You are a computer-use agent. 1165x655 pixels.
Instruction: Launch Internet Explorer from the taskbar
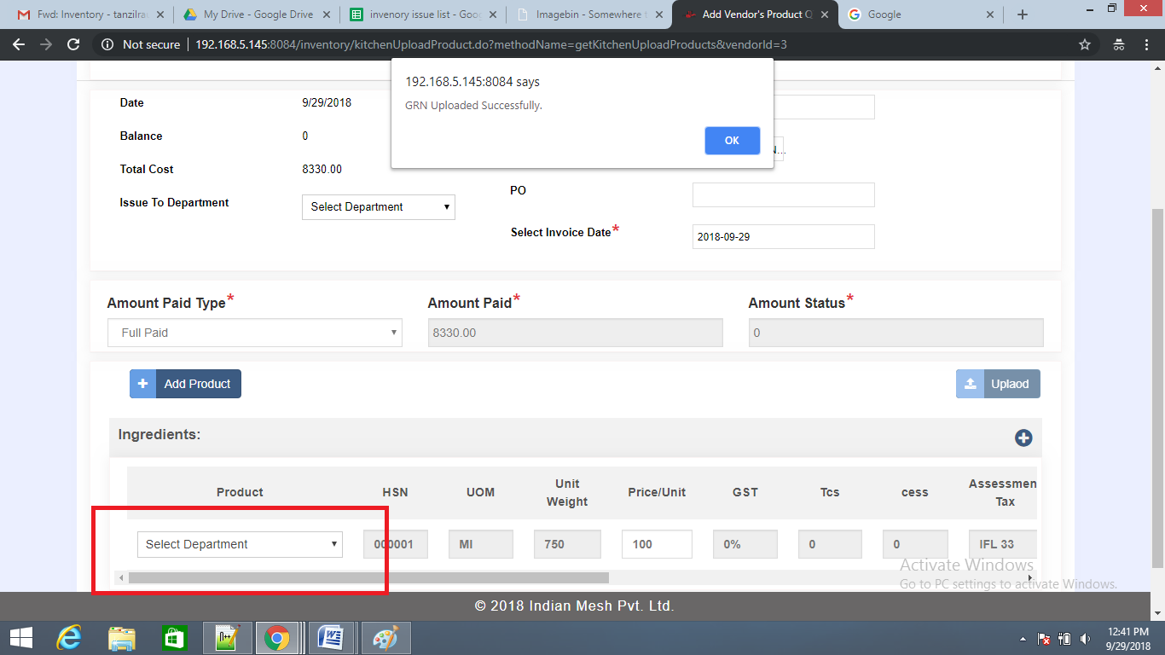coord(69,638)
